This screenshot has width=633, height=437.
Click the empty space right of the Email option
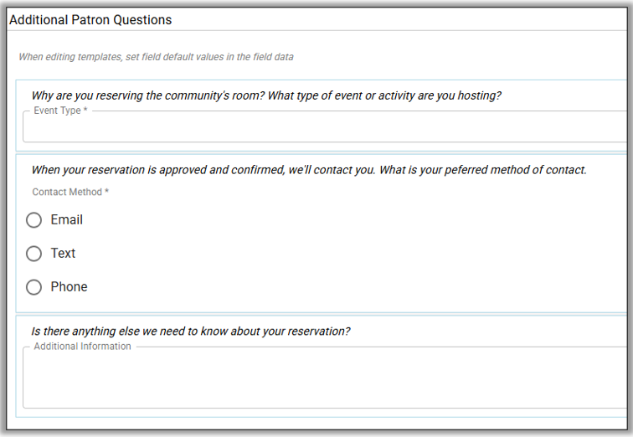(x=335, y=220)
